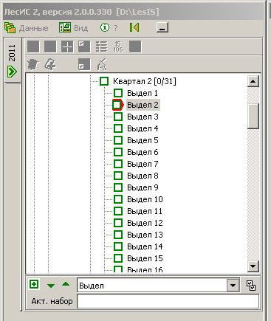The height and width of the screenshot is (321, 271).
Task: Click the gray square with cross toolbar icon
Action: pyautogui.click(x=67, y=46)
